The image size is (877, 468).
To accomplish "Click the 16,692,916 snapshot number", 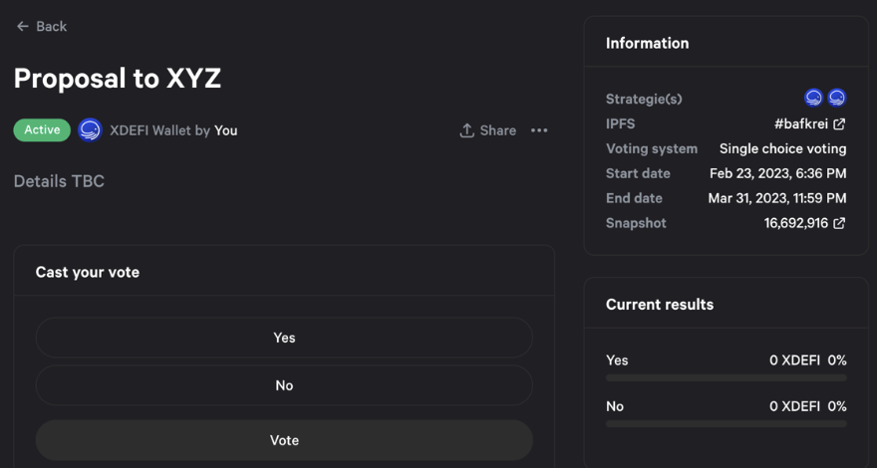I will coord(795,224).
